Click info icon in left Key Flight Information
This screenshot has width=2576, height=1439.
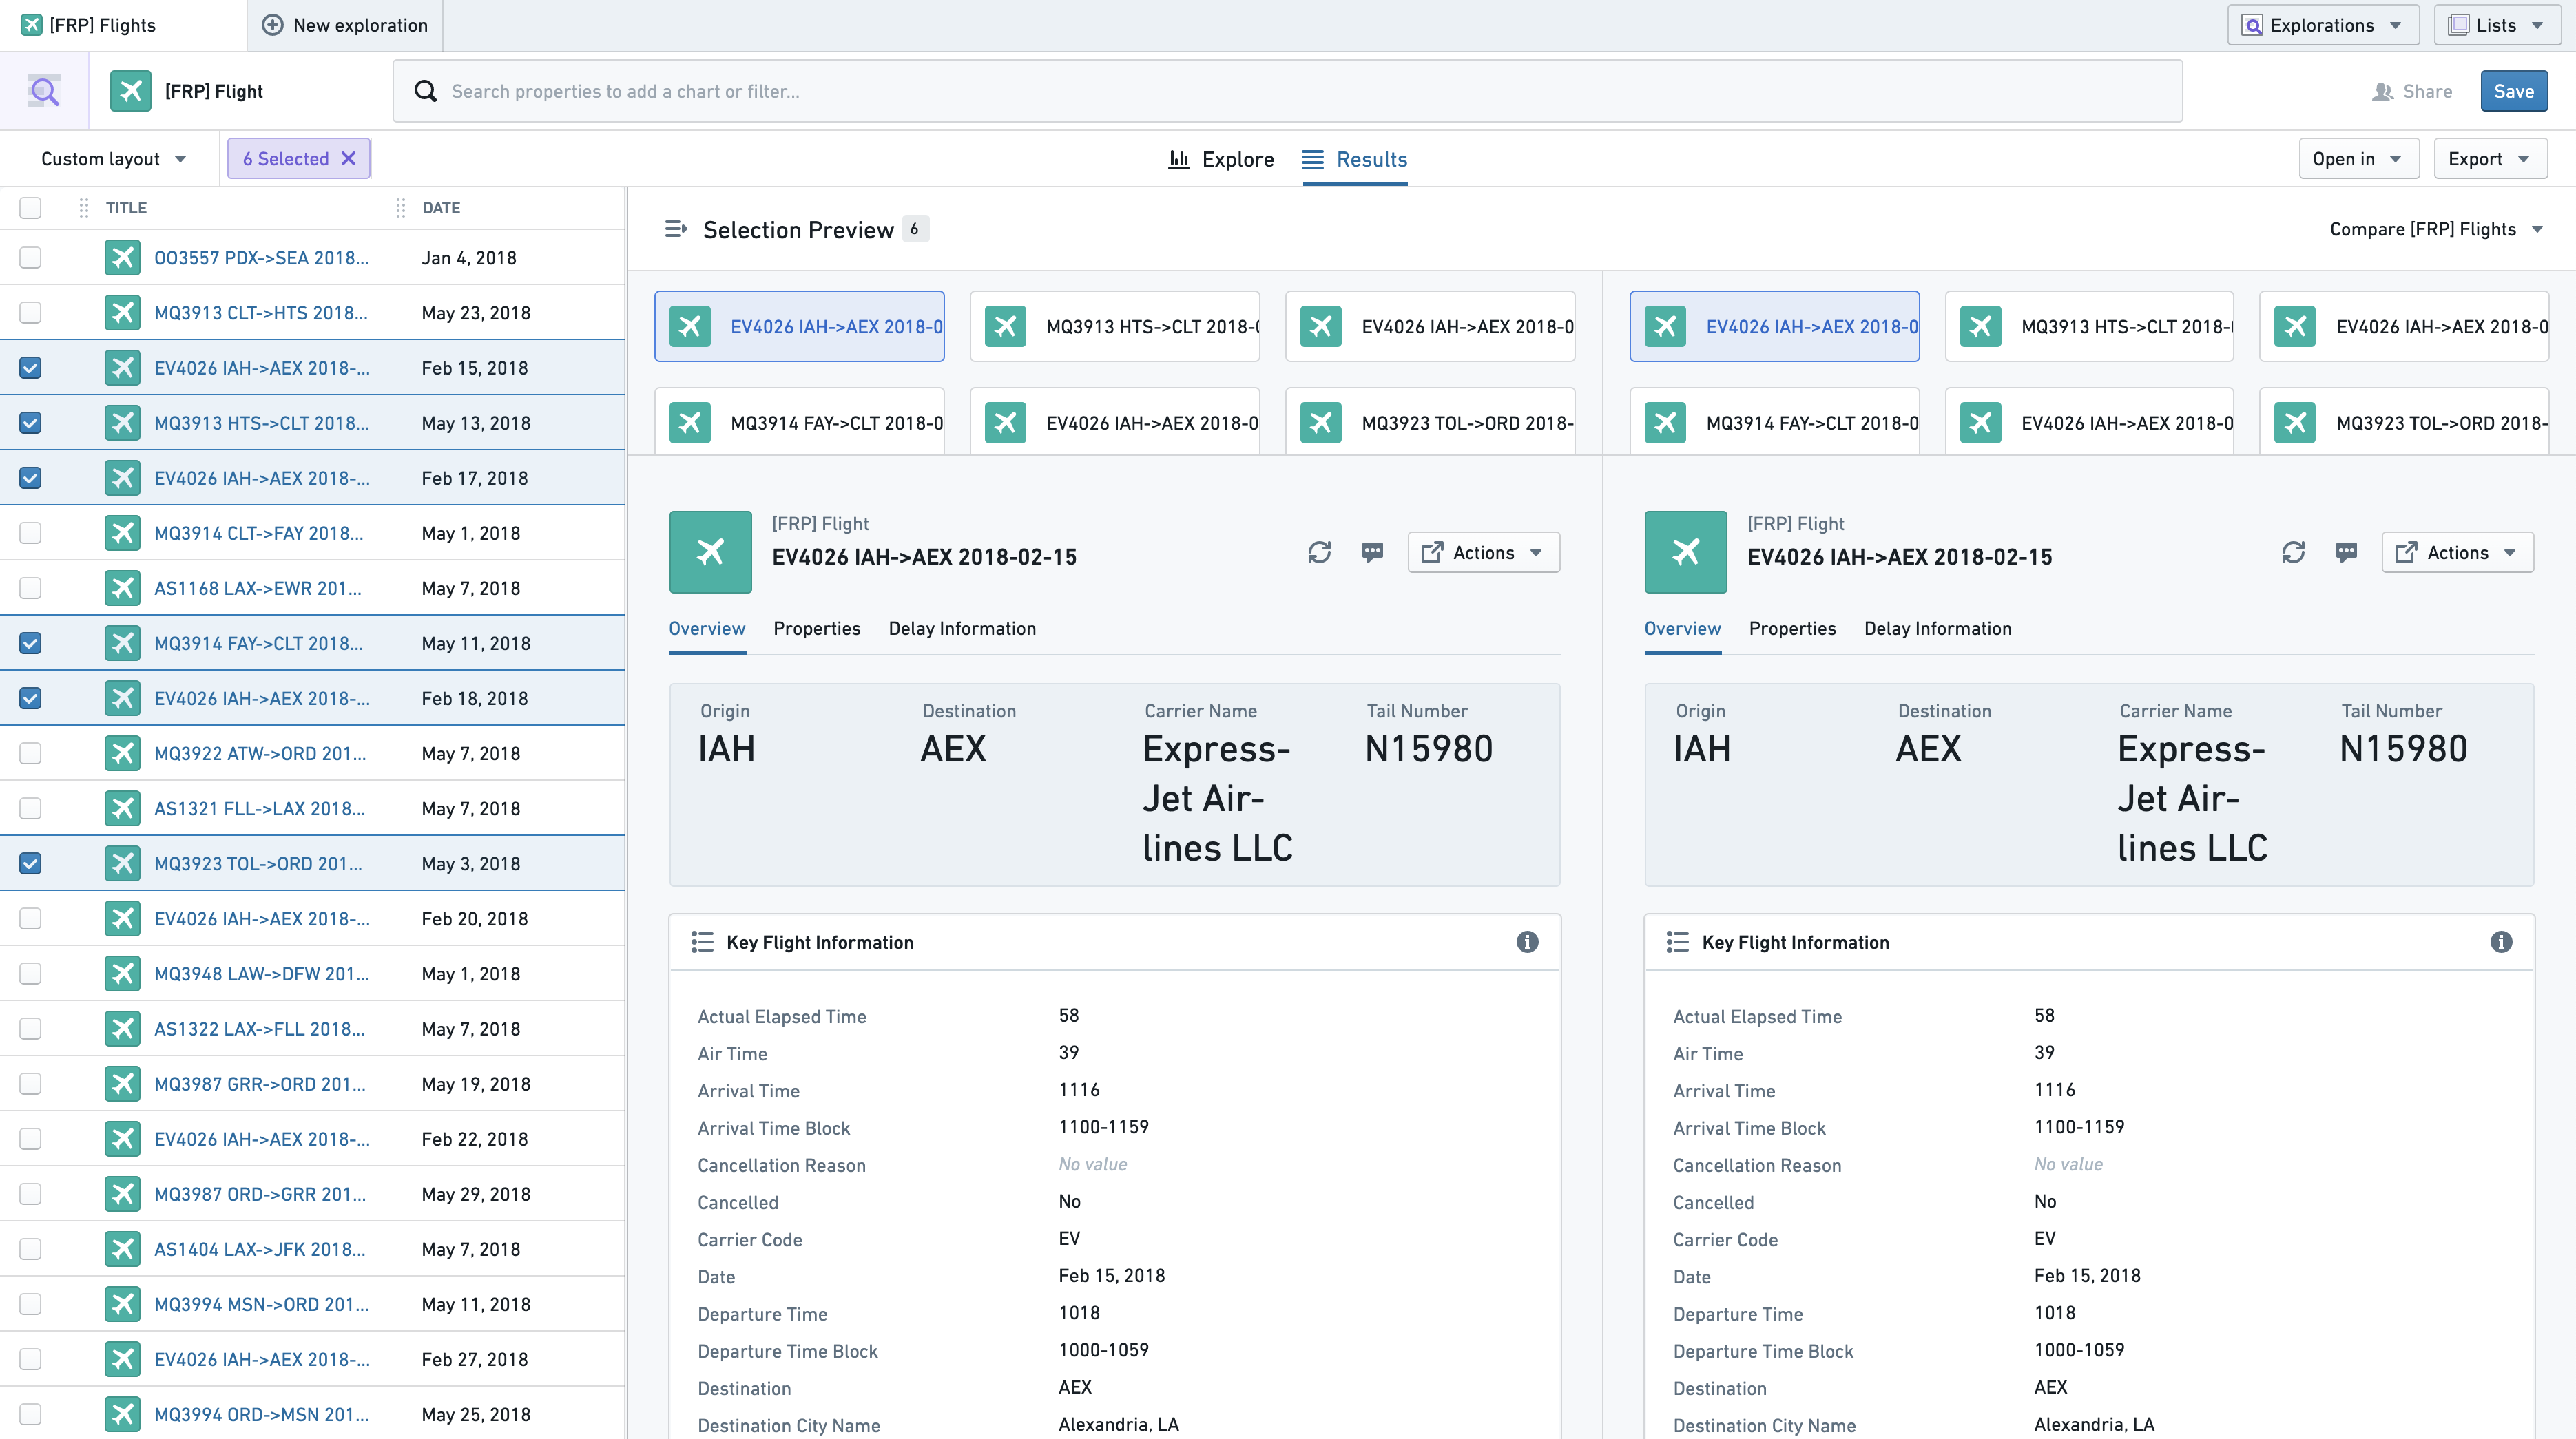click(1527, 941)
